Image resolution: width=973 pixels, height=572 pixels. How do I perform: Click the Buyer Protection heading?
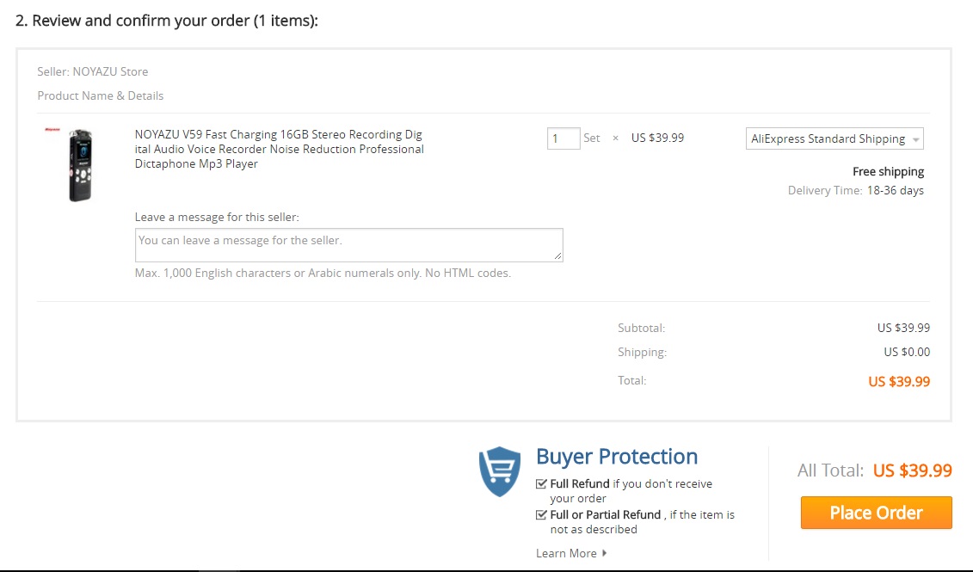point(616,457)
